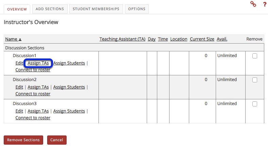Click the Cancel button
The height and width of the screenshot is (149, 268).
[57, 140]
